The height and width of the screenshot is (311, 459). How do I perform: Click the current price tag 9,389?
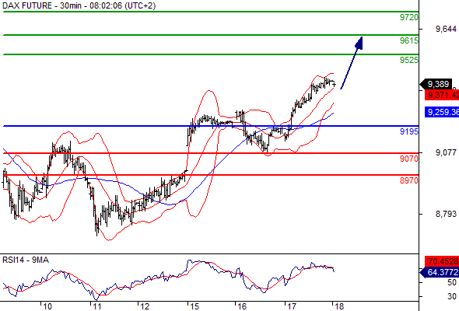[436, 84]
